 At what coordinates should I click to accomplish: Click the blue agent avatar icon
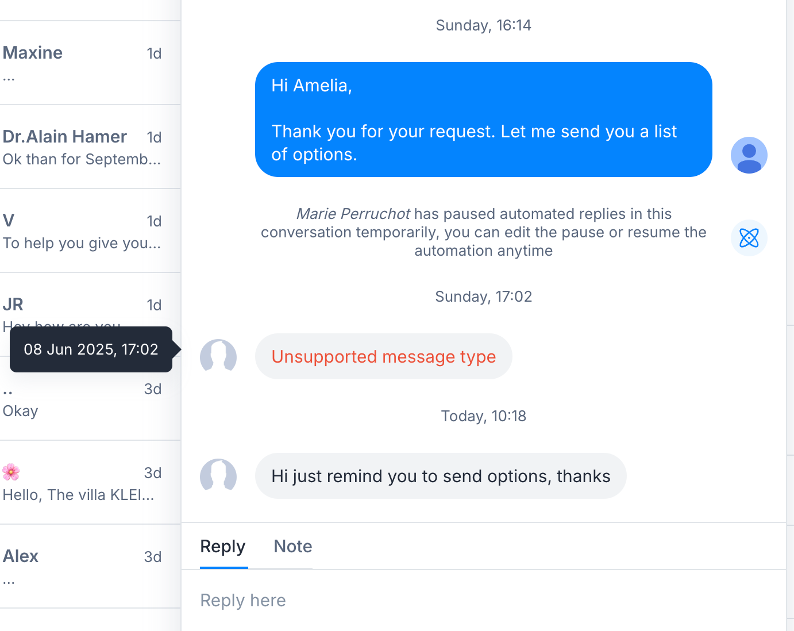click(x=749, y=155)
